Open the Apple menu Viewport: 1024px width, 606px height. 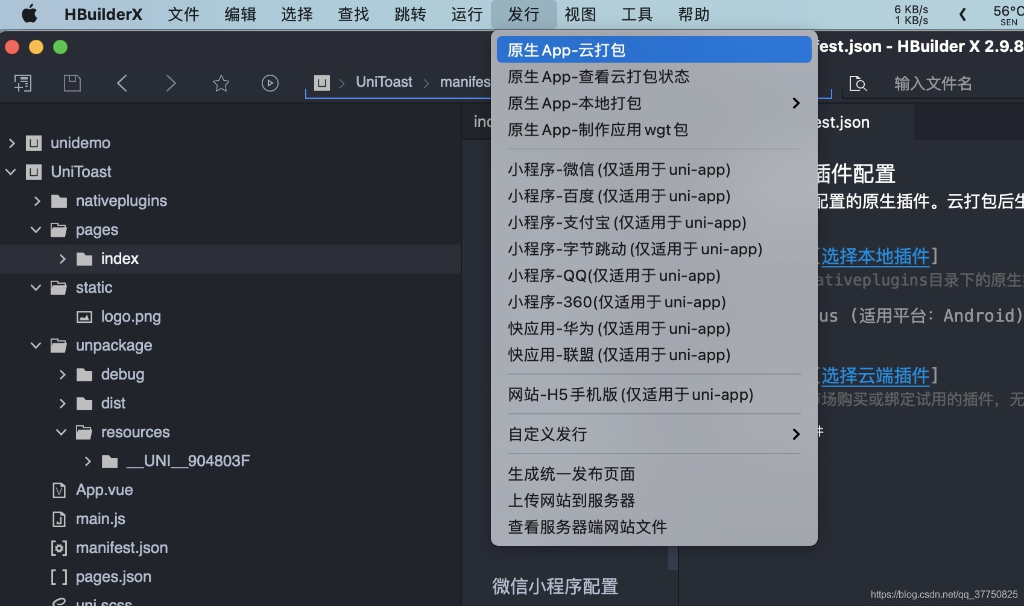click(x=29, y=14)
